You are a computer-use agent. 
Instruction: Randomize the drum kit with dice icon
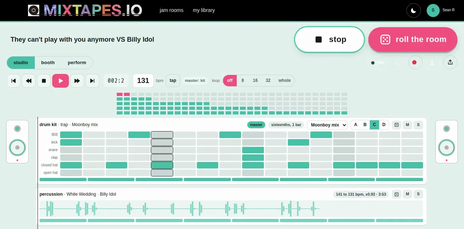[397, 125]
